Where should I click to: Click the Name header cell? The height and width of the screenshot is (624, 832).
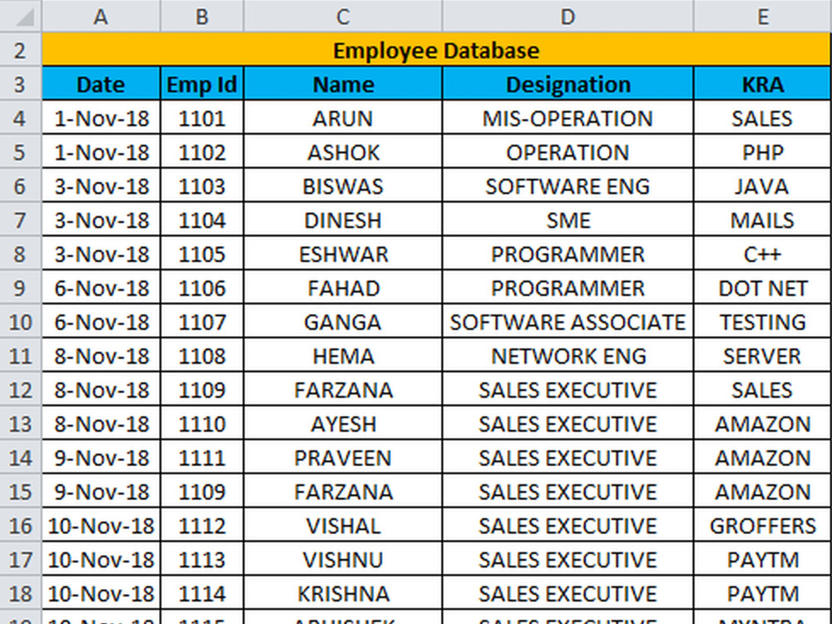point(343,84)
